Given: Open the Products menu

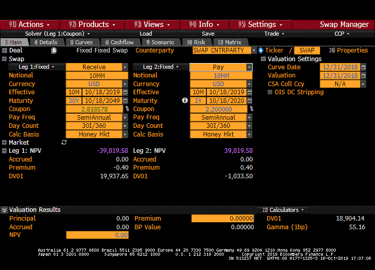Looking at the screenshot, I should 92,24.
